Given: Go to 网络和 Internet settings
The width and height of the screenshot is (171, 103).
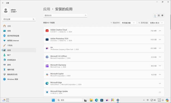Looking at the screenshot, I should [19, 41].
